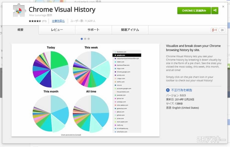230x147 pixels.
Task: Select the 概要 tab
Action: [20, 30]
